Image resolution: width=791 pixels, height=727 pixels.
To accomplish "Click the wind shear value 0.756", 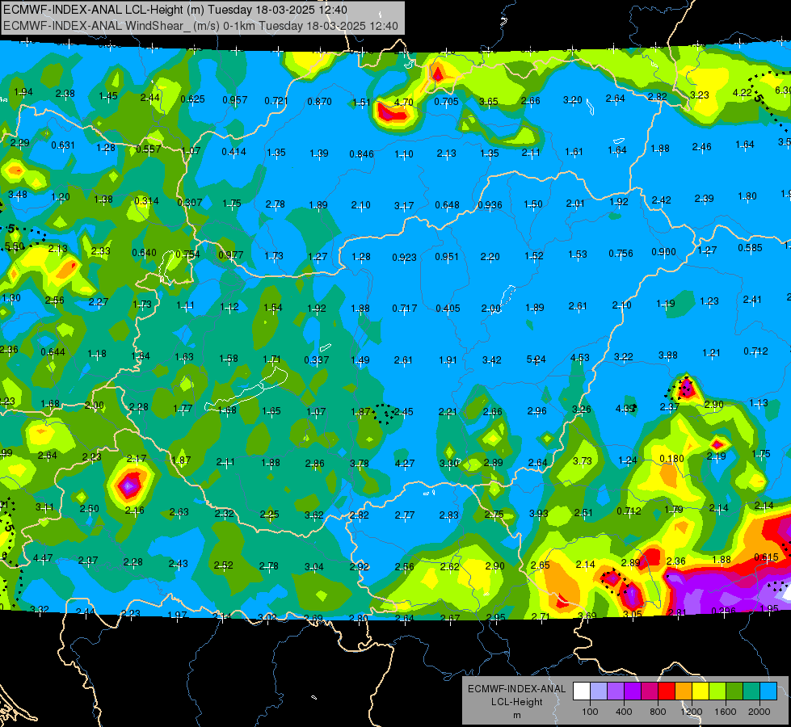I will click(621, 254).
